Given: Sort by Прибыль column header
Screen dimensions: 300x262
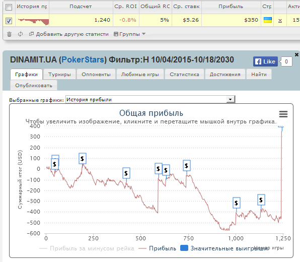Looking at the screenshot, I should click(231, 7).
